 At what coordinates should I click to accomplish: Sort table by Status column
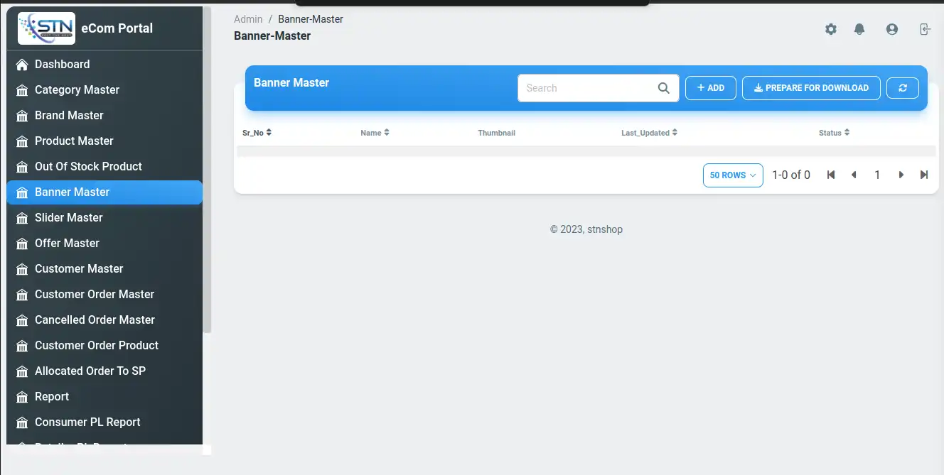pos(834,133)
